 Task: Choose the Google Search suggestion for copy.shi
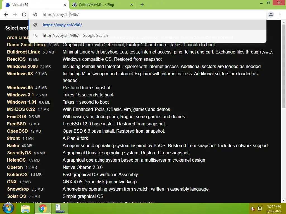point(147,35)
